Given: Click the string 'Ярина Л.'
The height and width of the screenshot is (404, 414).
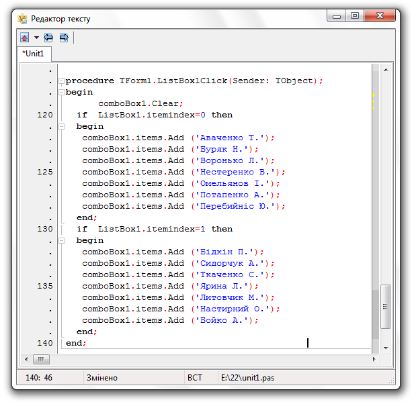Looking at the screenshot, I should [x=222, y=286].
